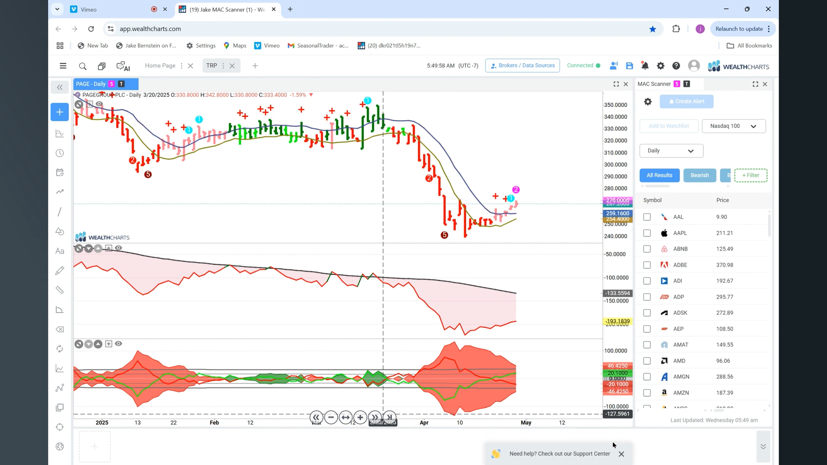Toggle visibility eye of middle indicator pane
This screenshot has width=827, height=465.
[x=118, y=248]
